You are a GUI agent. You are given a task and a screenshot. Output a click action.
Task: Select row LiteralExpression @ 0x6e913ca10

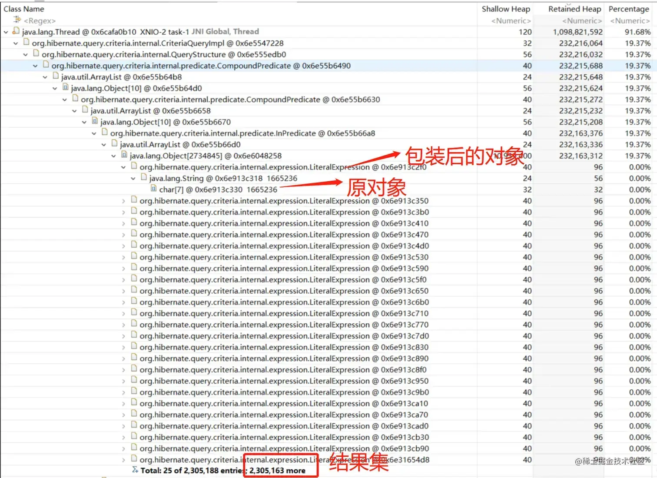(284, 404)
